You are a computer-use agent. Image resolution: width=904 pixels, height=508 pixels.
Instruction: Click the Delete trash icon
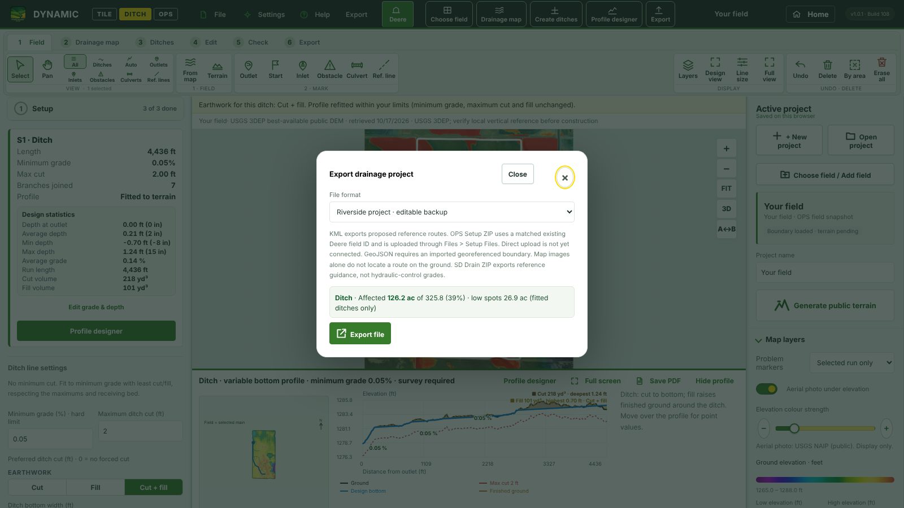point(828,69)
